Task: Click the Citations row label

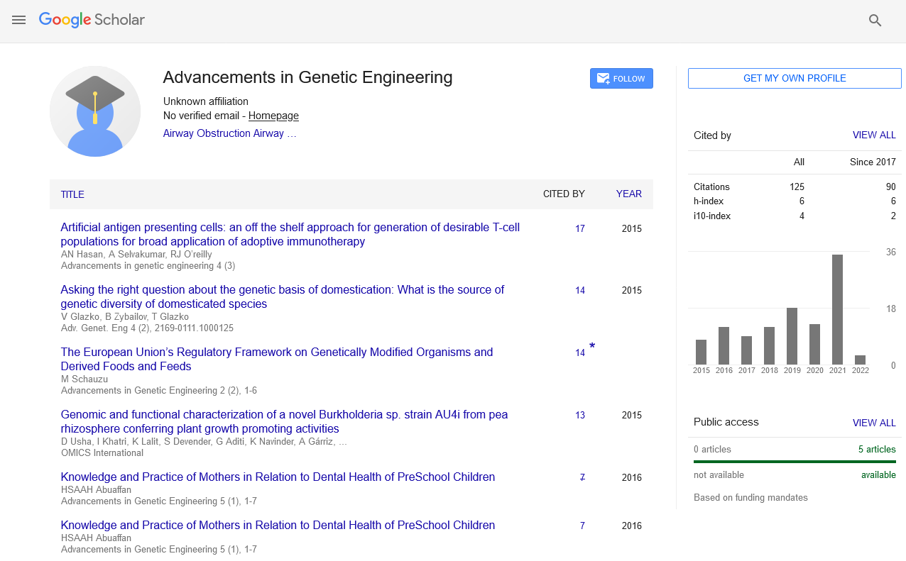Action: pyautogui.click(x=711, y=187)
